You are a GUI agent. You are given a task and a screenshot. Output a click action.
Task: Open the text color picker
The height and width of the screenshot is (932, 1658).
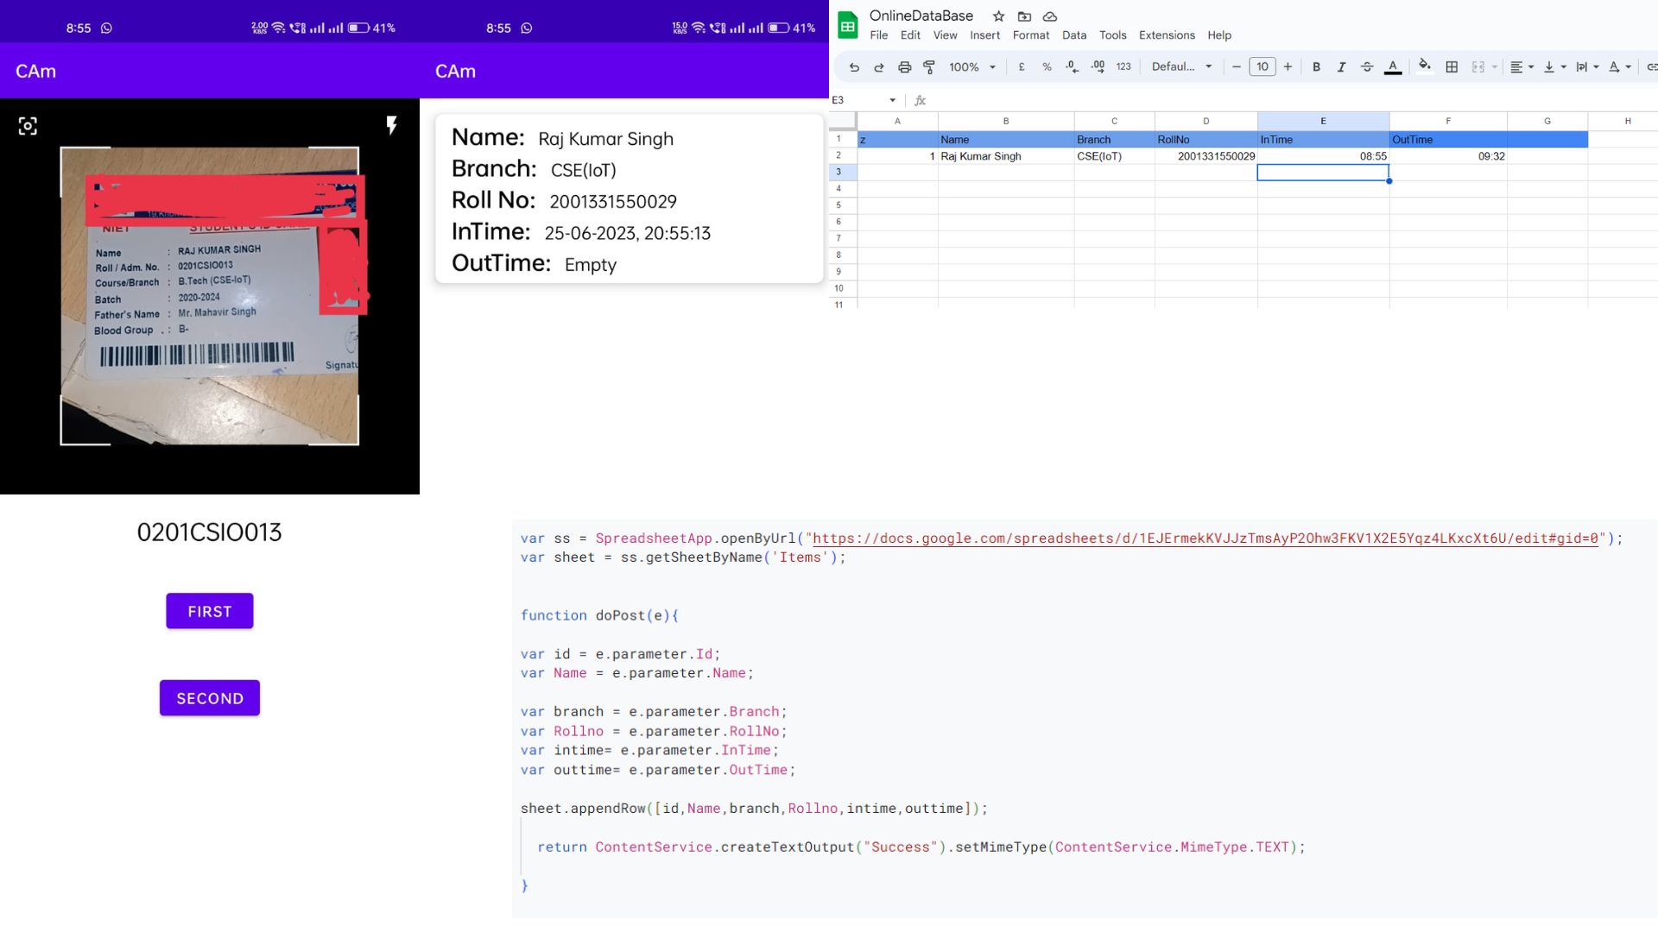[1393, 66]
